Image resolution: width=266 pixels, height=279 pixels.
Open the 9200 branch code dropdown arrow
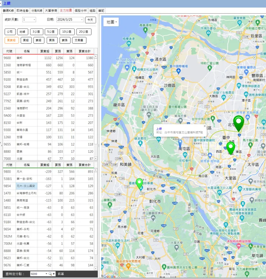[x=46, y=274]
